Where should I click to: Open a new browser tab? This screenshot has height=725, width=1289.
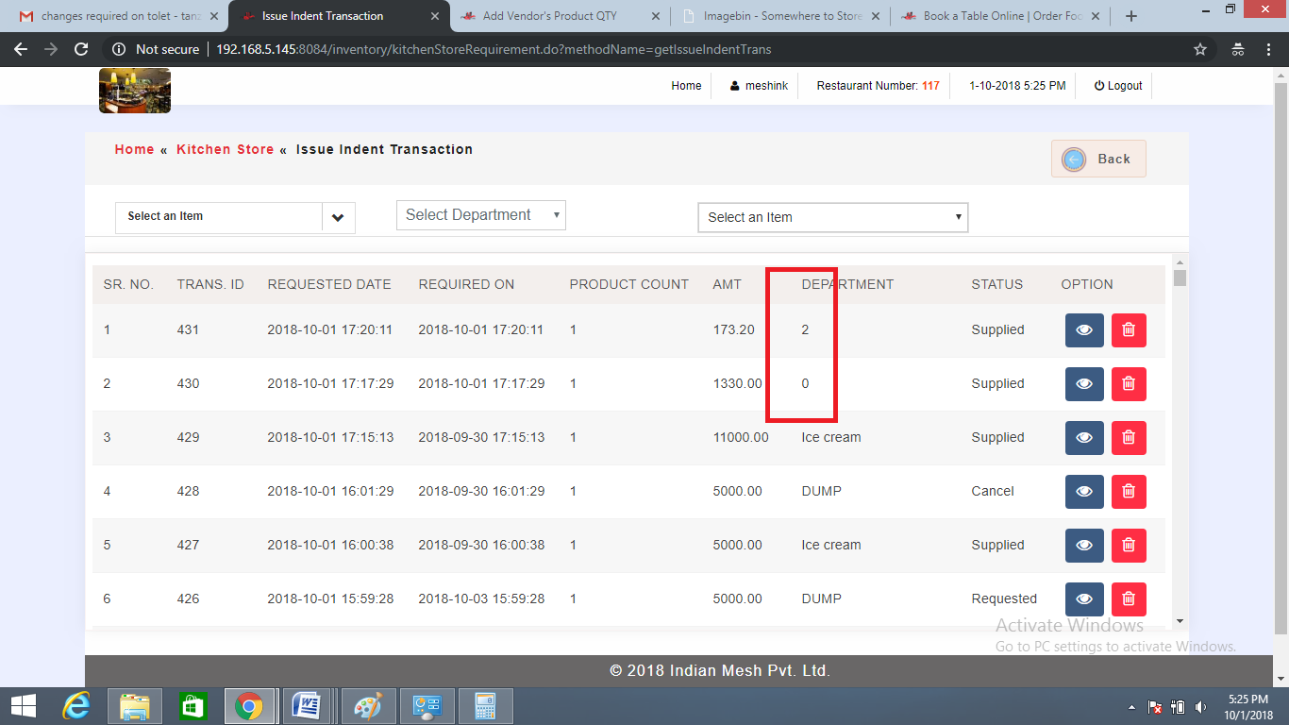[x=1131, y=16]
